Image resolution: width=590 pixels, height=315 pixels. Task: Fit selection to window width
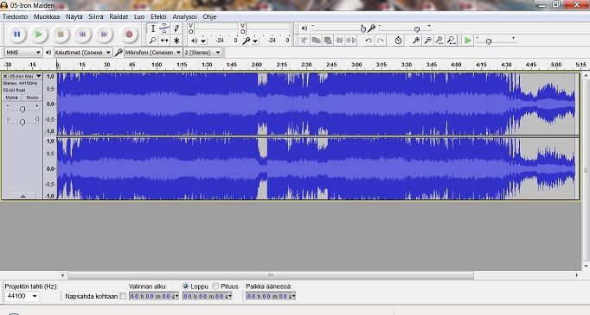click(x=439, y=41)
